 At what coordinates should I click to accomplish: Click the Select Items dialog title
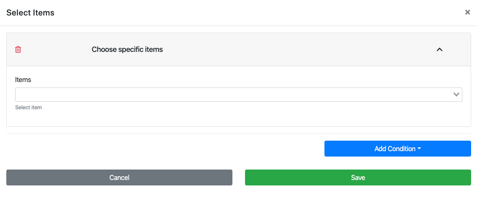pyautogui.click(x=30, y=13)
